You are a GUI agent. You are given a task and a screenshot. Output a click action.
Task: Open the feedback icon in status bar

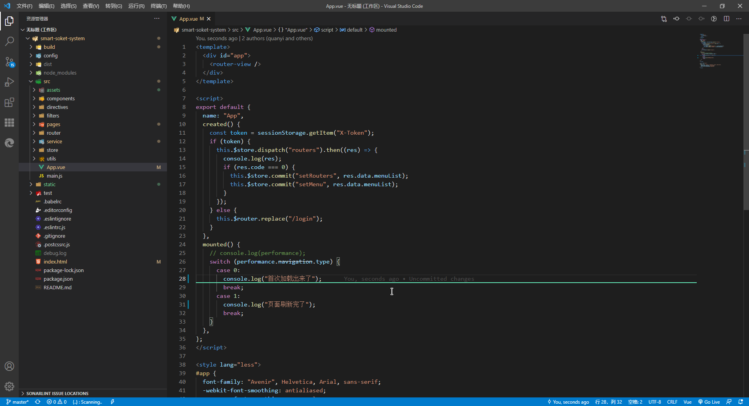(x=729, y=402)
